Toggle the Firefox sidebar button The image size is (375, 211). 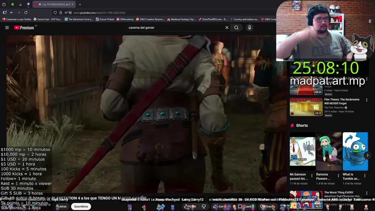[5, 13]
